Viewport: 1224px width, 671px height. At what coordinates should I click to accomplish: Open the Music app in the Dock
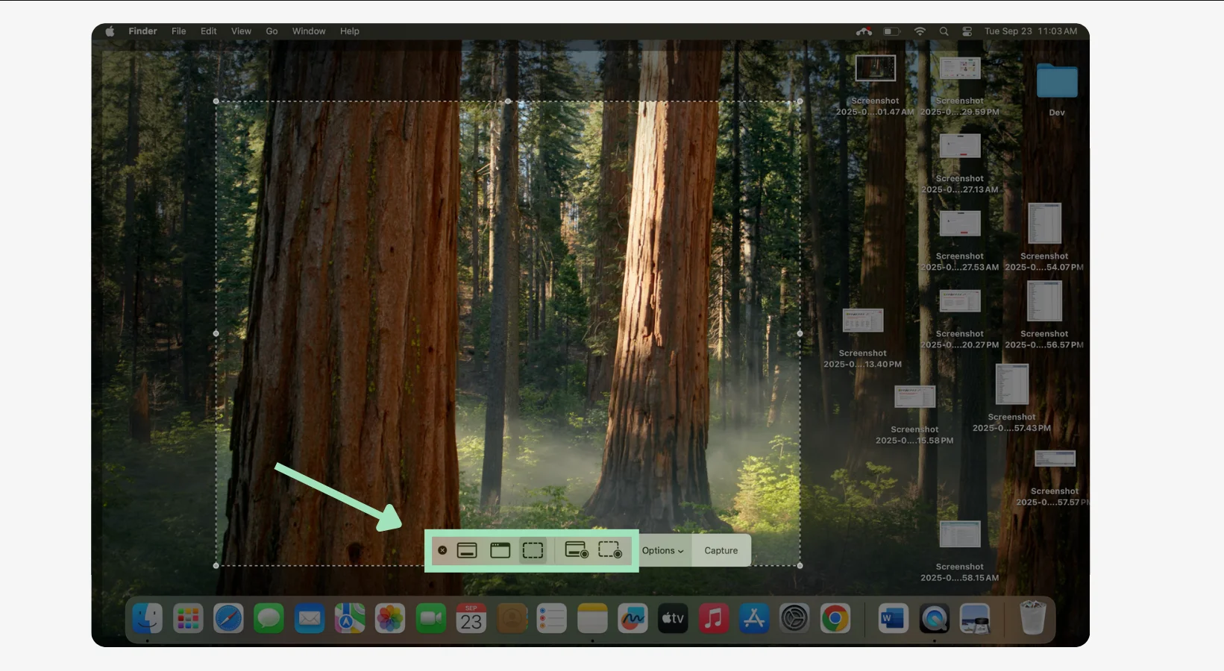click(714, 618)
